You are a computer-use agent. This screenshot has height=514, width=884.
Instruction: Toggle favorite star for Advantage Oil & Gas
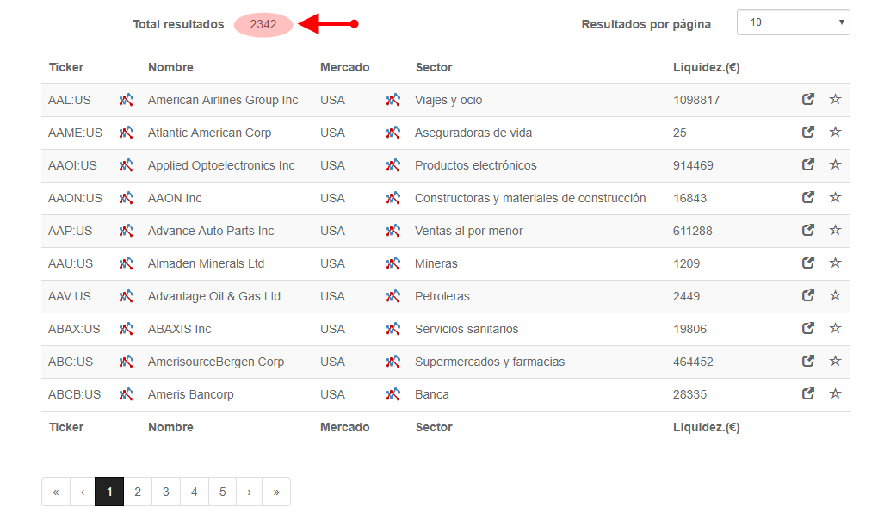[836, 295]
